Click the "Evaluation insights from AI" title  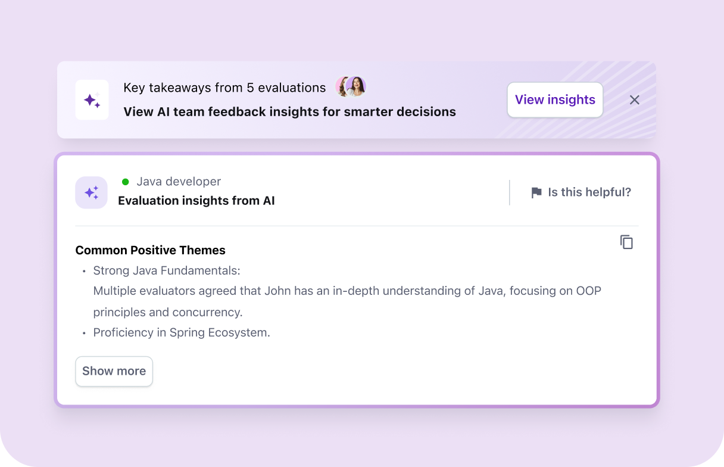click(x=196, y=201)
